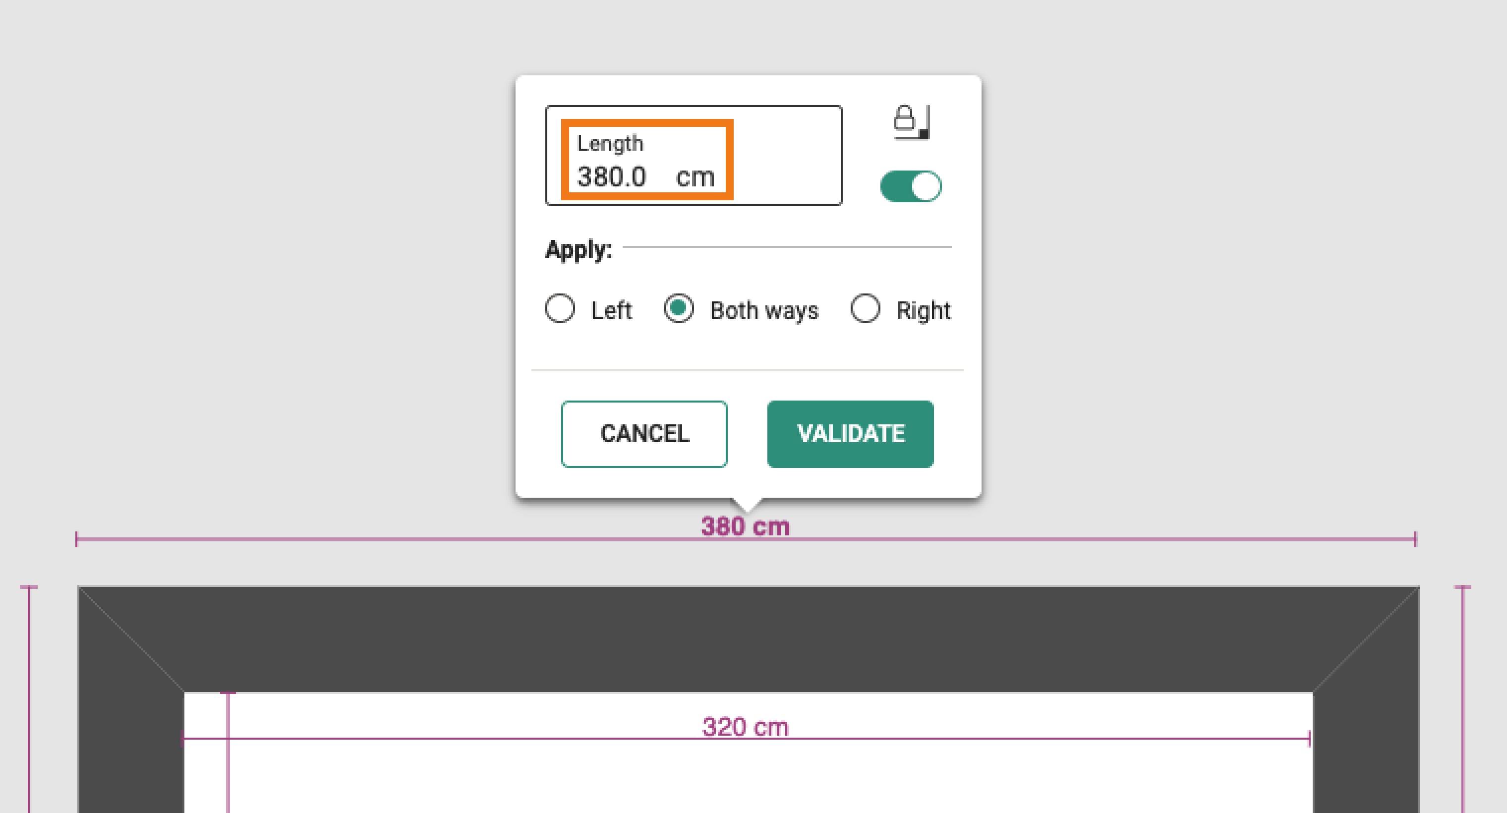Click the 320 cm inner dimension label

coord(745,727)
